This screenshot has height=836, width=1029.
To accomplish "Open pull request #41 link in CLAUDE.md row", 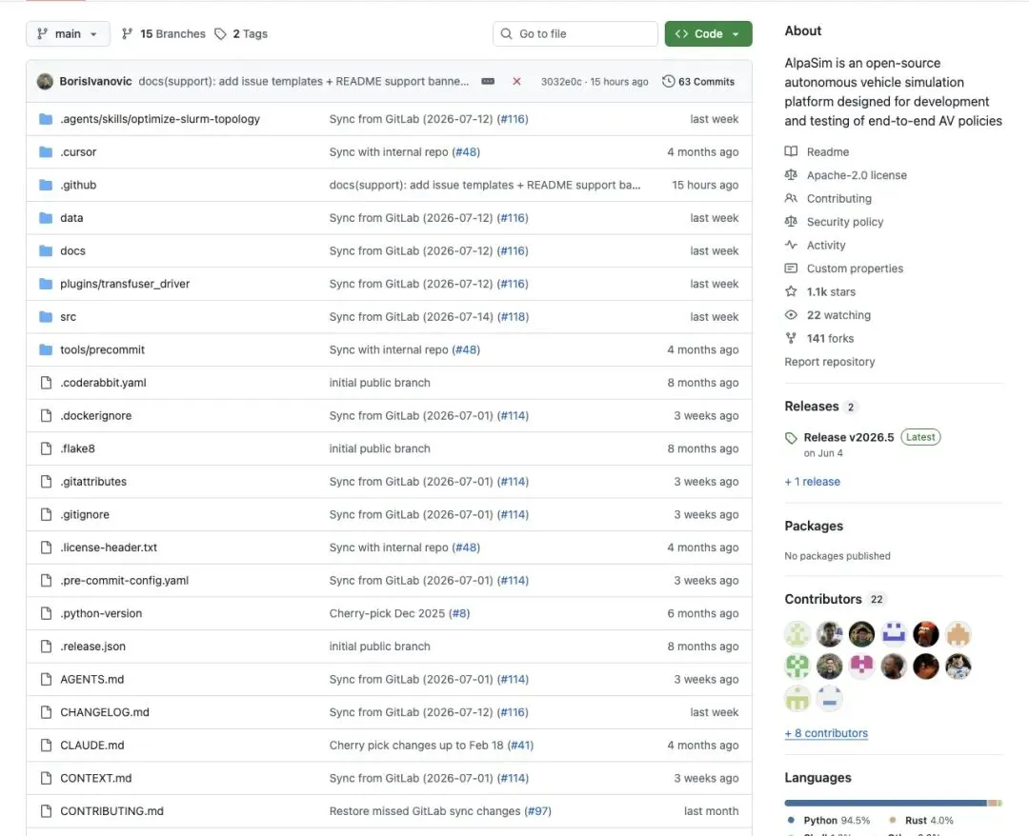I will click(520, 745).
